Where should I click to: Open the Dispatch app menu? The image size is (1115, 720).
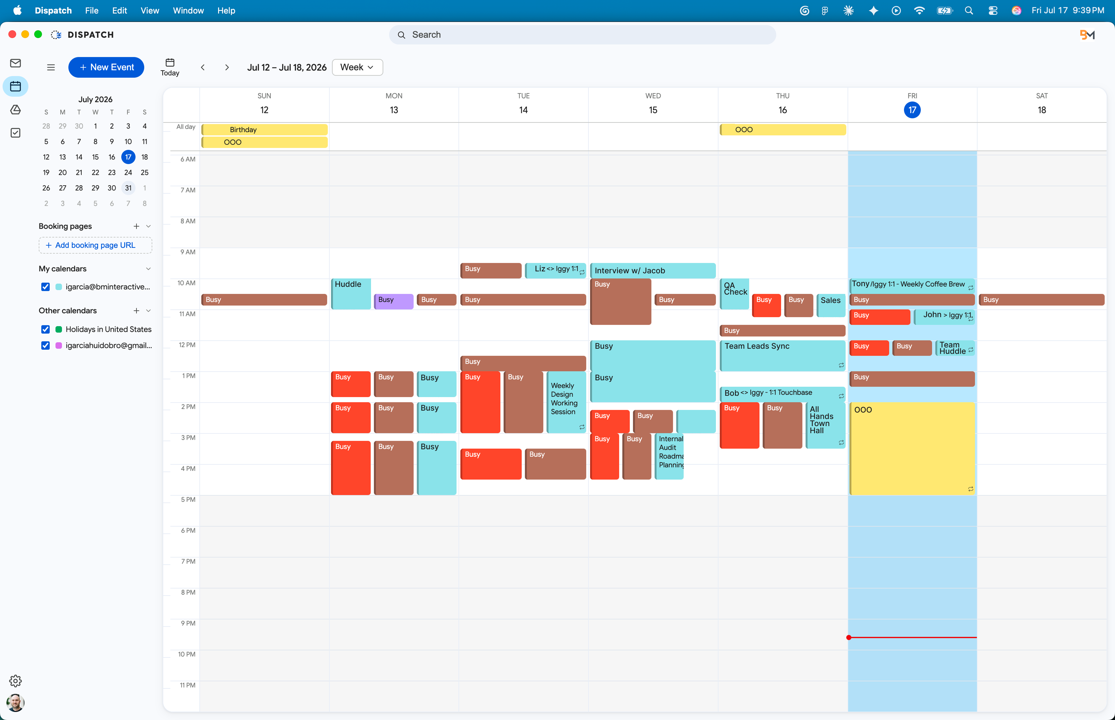(53, 10)
